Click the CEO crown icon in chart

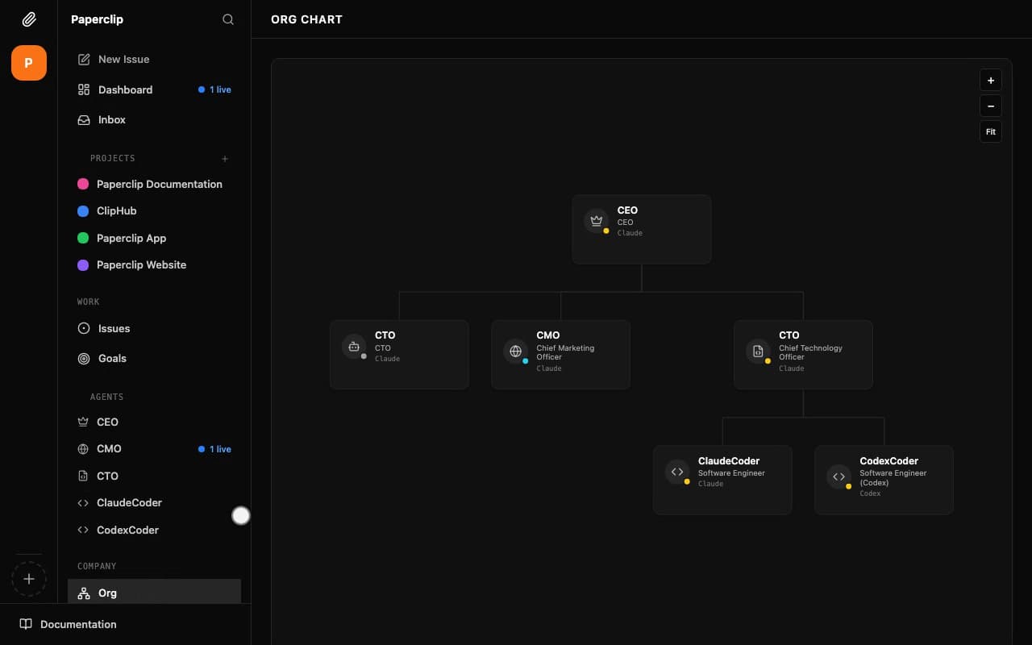tap(597, 221)
